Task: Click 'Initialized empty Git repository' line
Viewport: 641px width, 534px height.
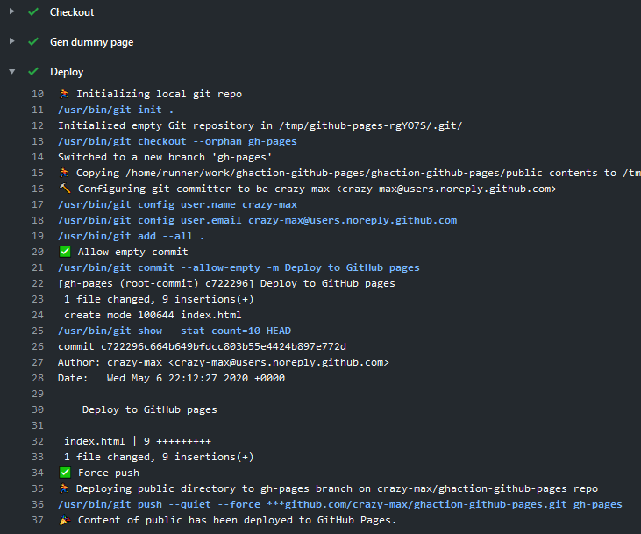Action: [x=260, y=125]
